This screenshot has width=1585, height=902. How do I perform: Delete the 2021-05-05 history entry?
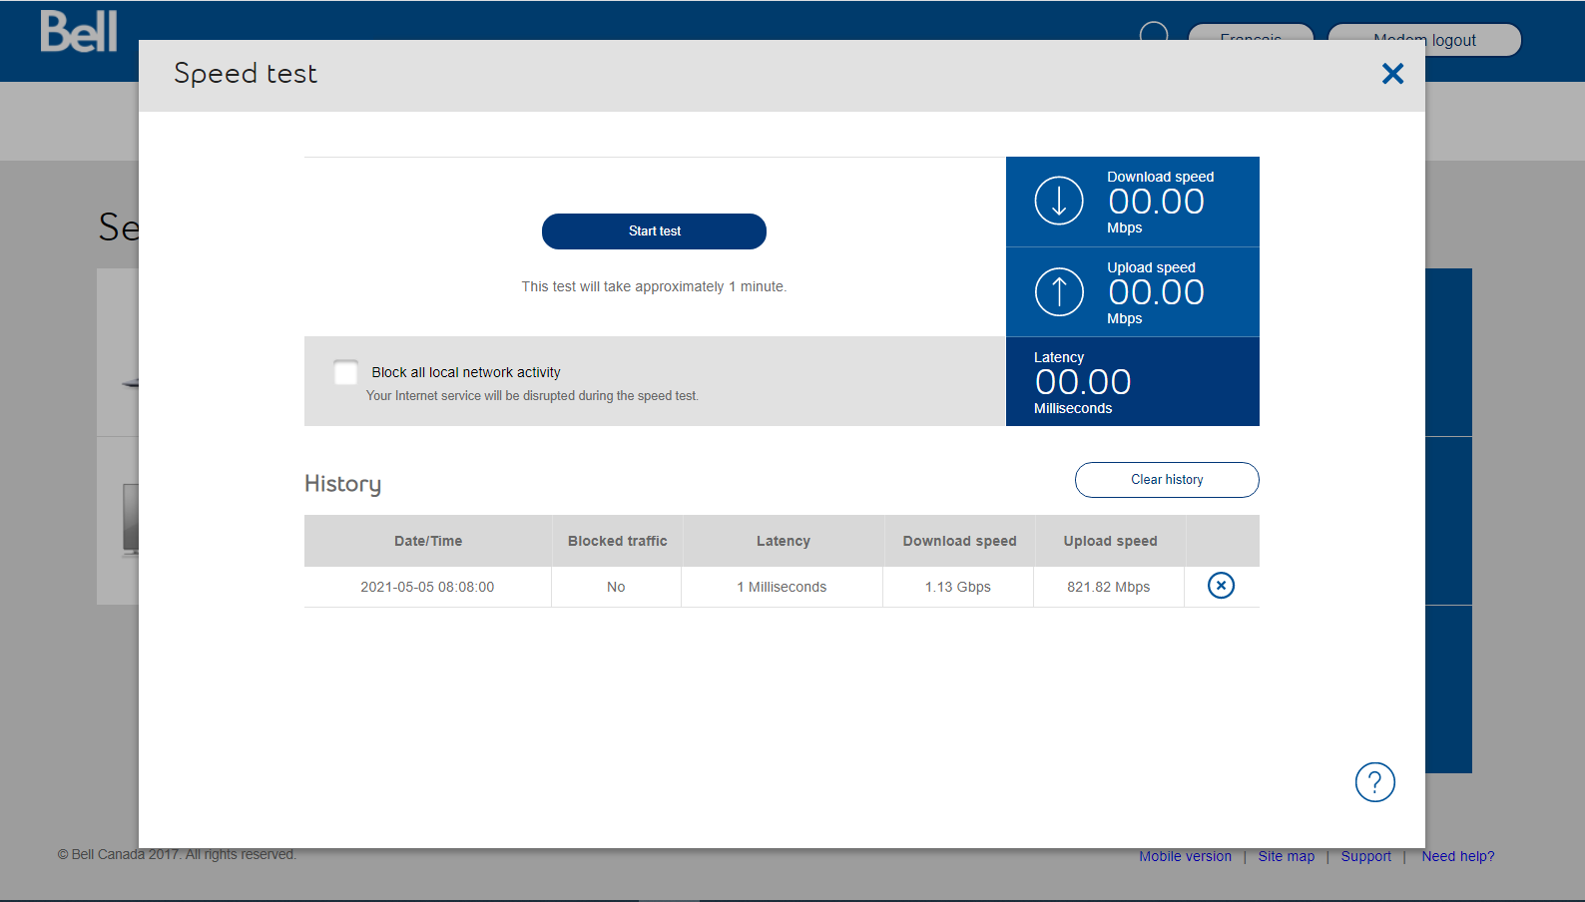(x=1221, y=586)
